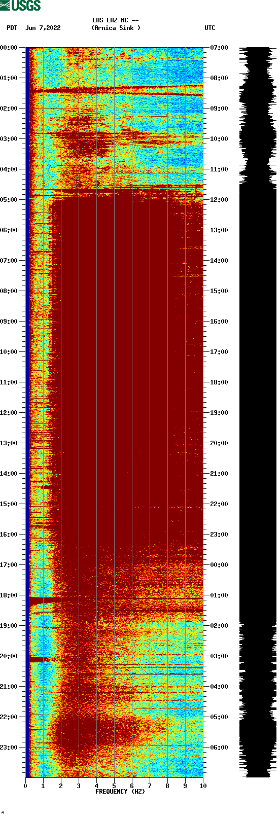This screenshot has width=280, height=818.
Task: Click the UTC time label '07:00'
Action: click(x=219, y=48)
